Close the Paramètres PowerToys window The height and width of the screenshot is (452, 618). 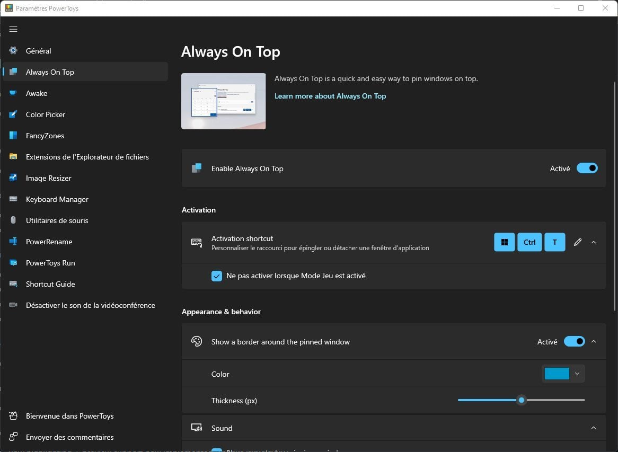pyautogui.click(x=605, y=8)
